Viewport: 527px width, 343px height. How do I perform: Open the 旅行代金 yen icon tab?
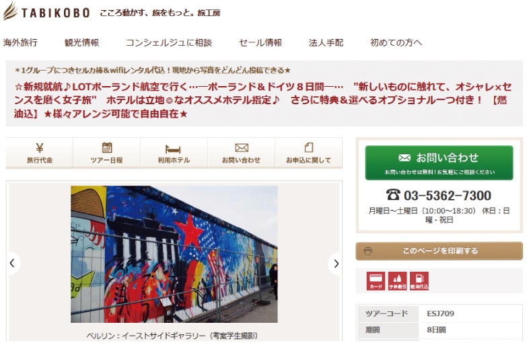click(x=39, y=153)
